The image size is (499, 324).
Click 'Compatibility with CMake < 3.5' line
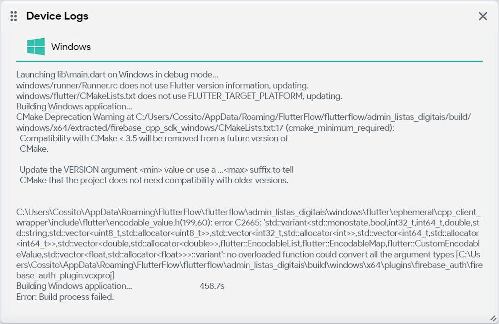coord(154,138)
